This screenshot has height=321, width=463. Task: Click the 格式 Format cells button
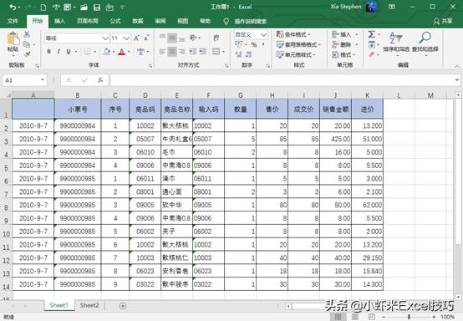[x=343, y=54]
